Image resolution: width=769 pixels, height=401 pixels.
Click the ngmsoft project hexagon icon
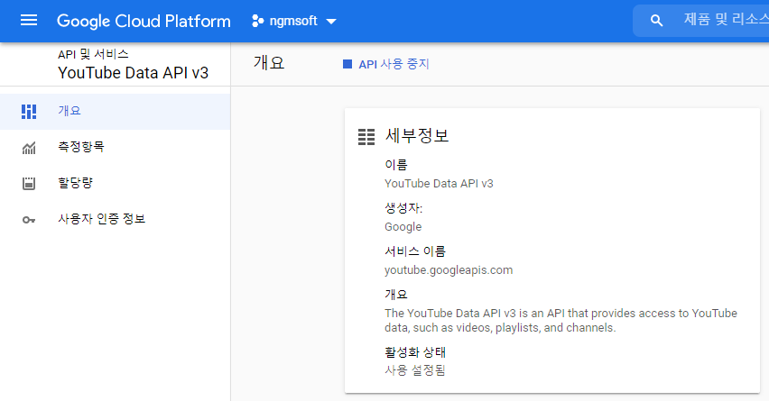click(x=257, y=21)
